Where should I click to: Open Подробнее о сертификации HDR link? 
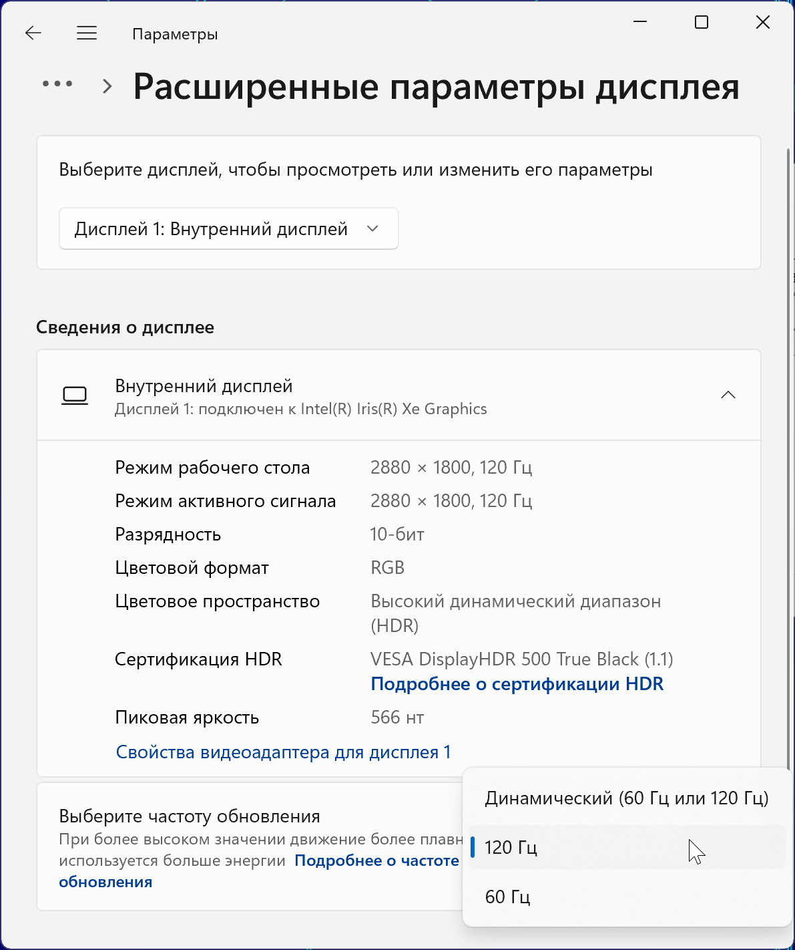click(x=517, y=684)
